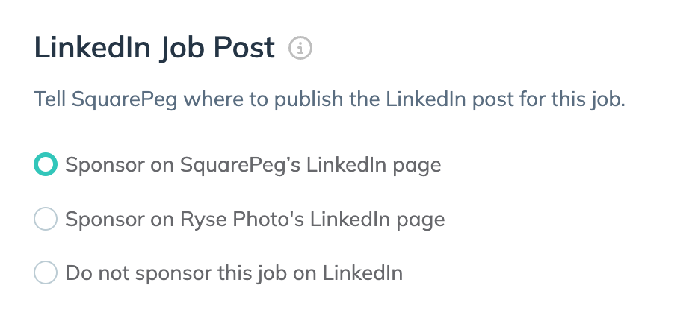Click the label Do not sponsor this job on LinkedIn
695x330 pixels.
coord(234,273)
